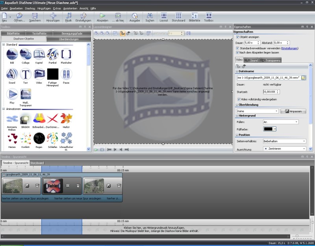Toggle the Objekt anzeigen checkbox

pos(237,37)
